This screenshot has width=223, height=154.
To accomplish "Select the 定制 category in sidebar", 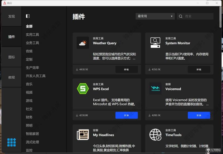I will point(29,59).
